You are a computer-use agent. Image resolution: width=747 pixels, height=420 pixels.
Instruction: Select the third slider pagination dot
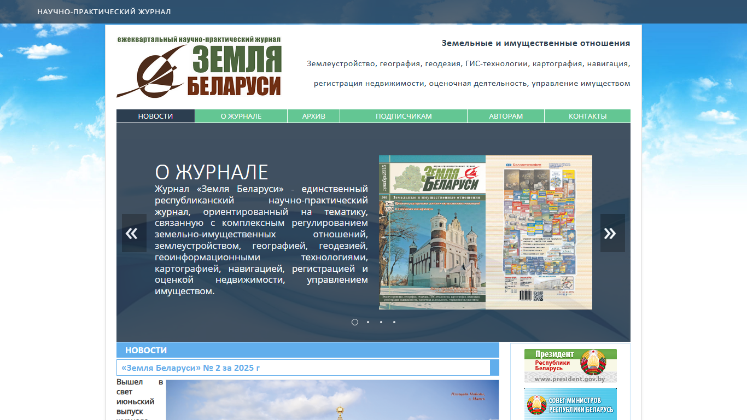click(381, 322)
